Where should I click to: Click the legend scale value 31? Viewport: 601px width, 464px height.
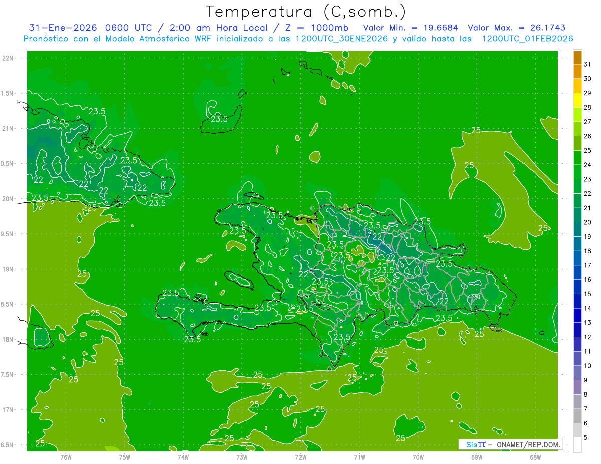pyautogui.click(x=587, y=64)
